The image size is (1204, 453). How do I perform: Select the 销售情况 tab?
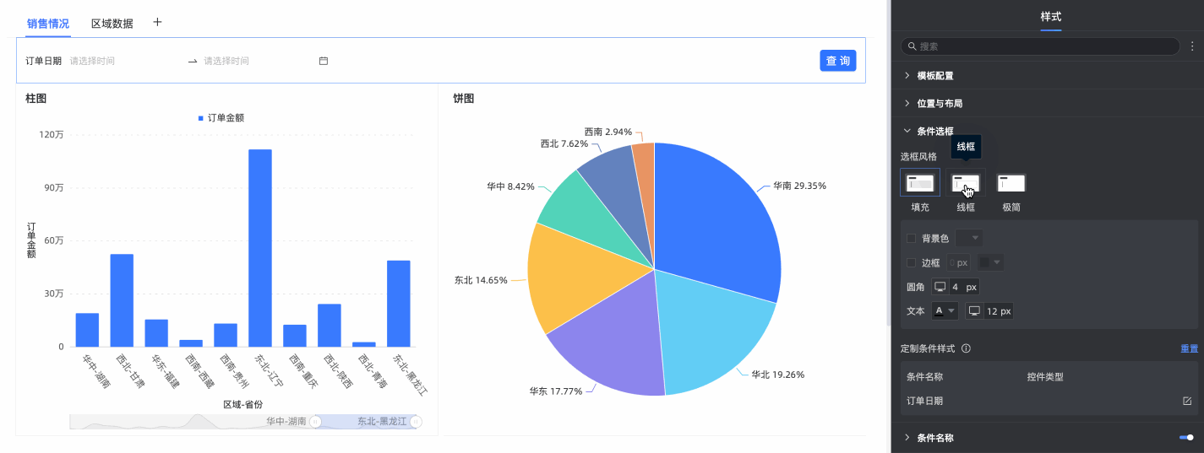tap(48, 24)
